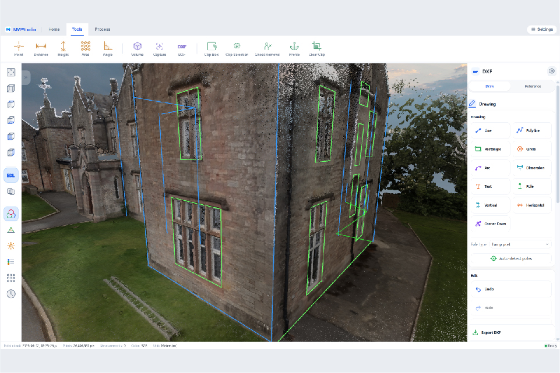The height and width of the screenshot is (373, 560).
Task: Open the Pole type dropdown
Action: pos(520,244)
